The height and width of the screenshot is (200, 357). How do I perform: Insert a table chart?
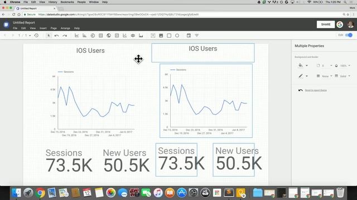(100, 36)
